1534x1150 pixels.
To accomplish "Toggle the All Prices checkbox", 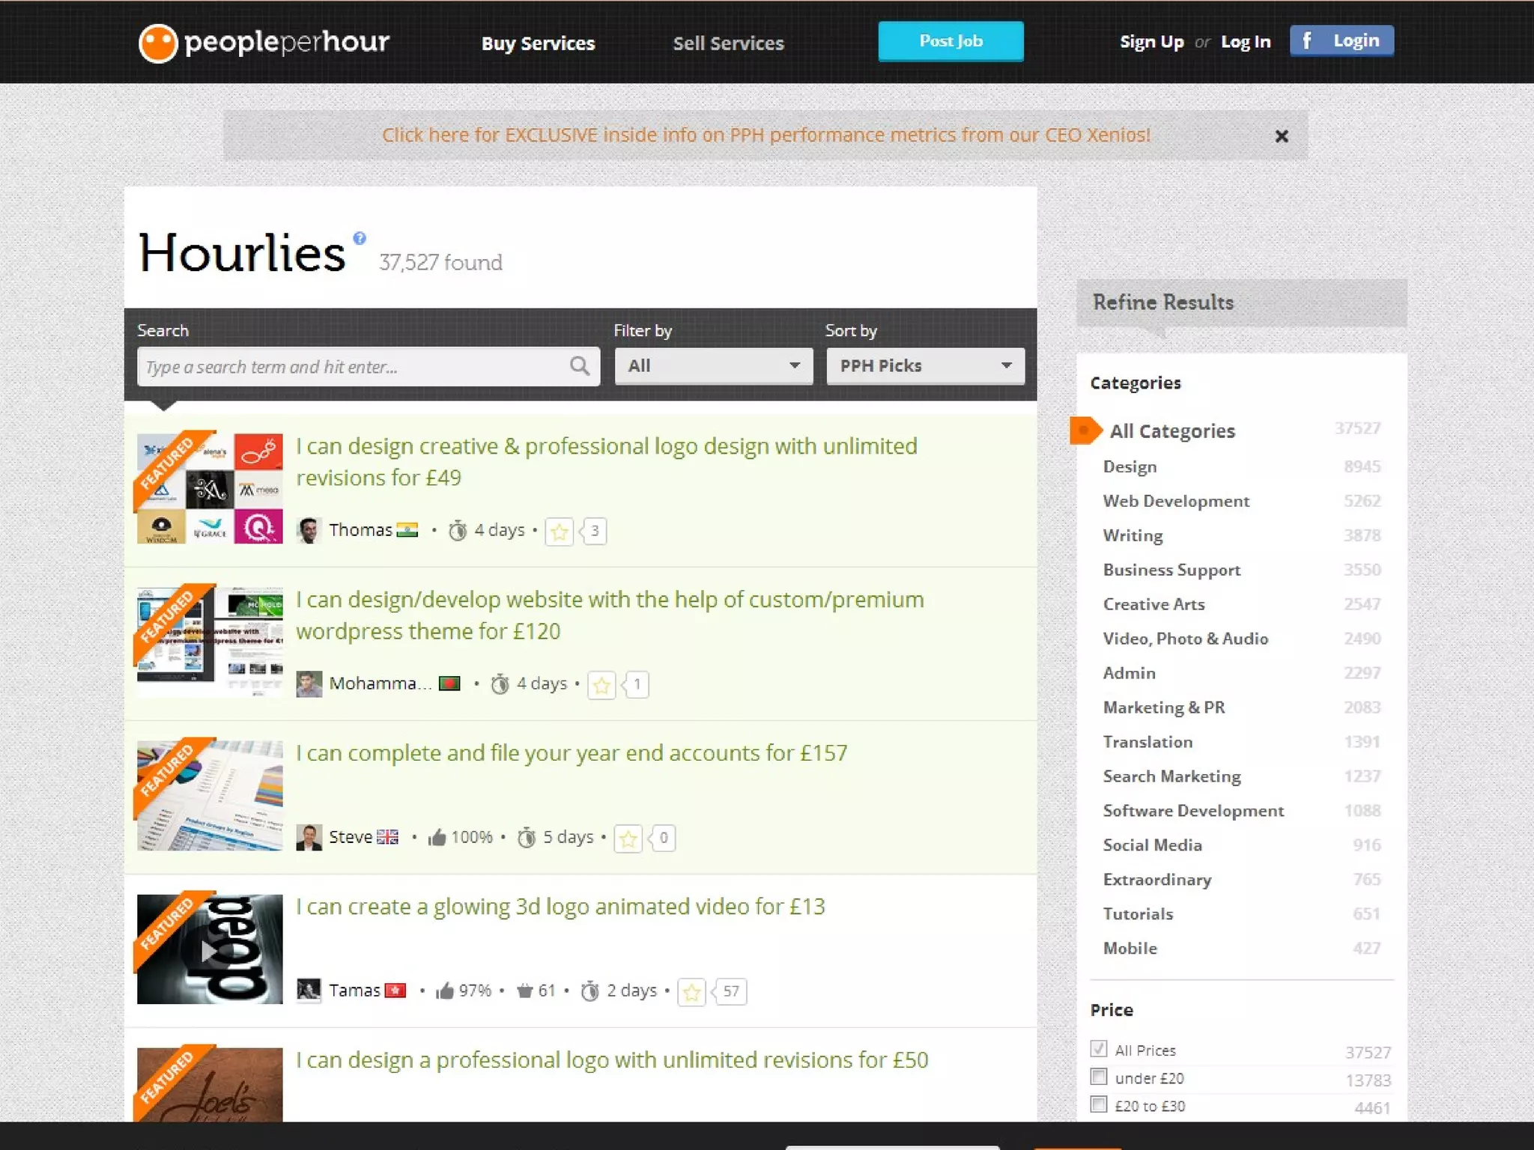I will point(1099,1049).
